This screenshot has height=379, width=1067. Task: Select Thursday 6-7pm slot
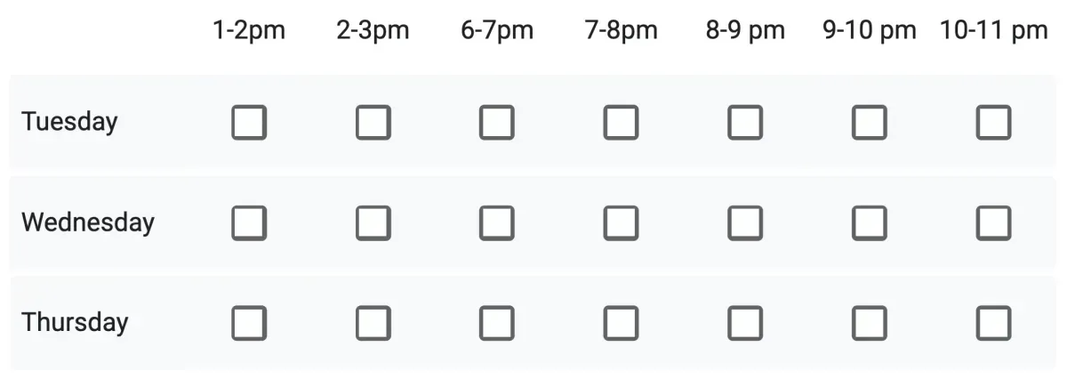497,323
